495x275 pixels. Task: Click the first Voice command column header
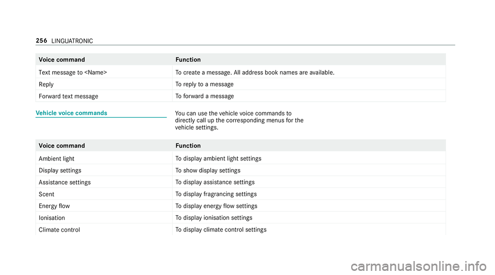pos(62,60)
